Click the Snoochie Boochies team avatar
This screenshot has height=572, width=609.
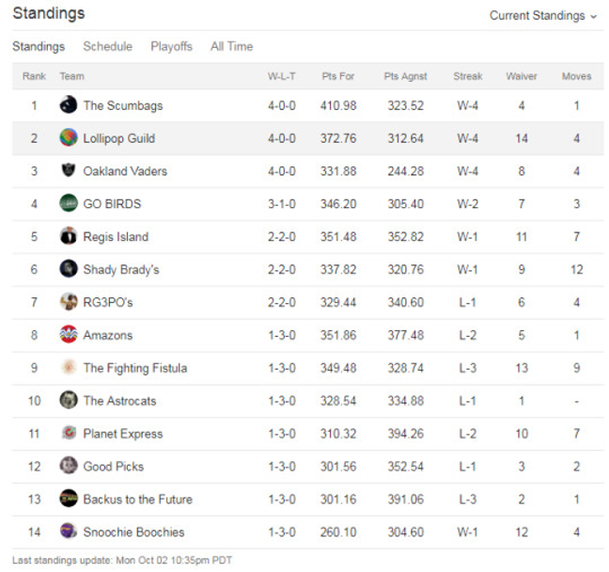pos(69,532)
